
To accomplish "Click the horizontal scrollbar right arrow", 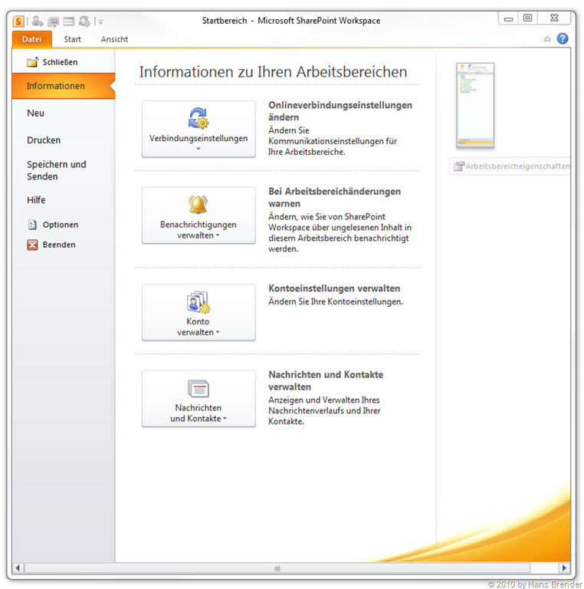I will point(563,568).
